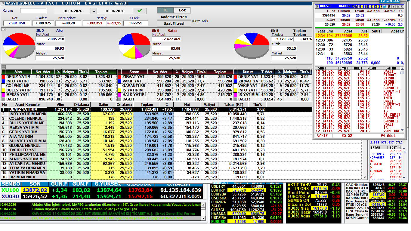
Task: Click the Kurum input field
Action: tap(33, 11)
